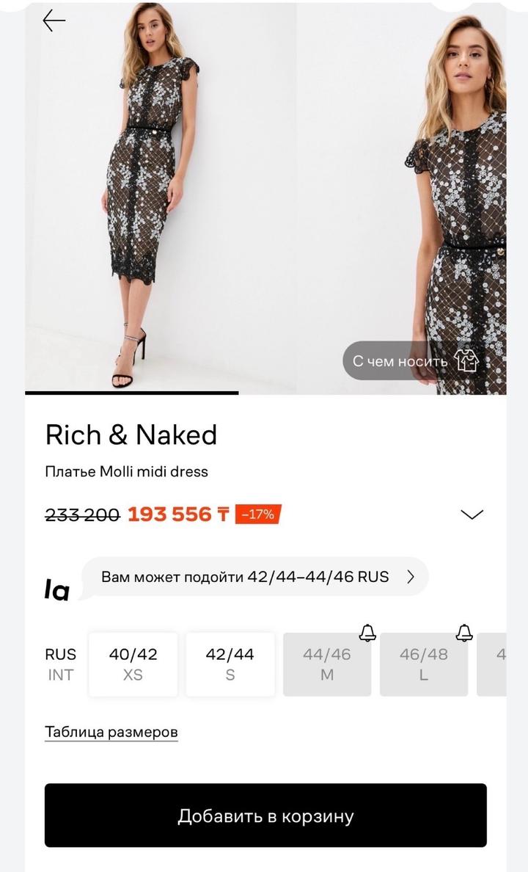Choose the greyed-out size 46/48 L
Viewport: 528px width, 872px height.
pyautogui.click(x=423, y=664)
